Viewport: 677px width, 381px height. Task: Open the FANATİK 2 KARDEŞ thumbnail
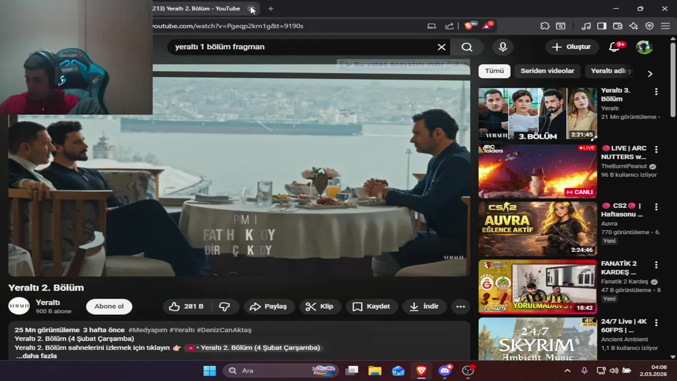coord(537,286)
